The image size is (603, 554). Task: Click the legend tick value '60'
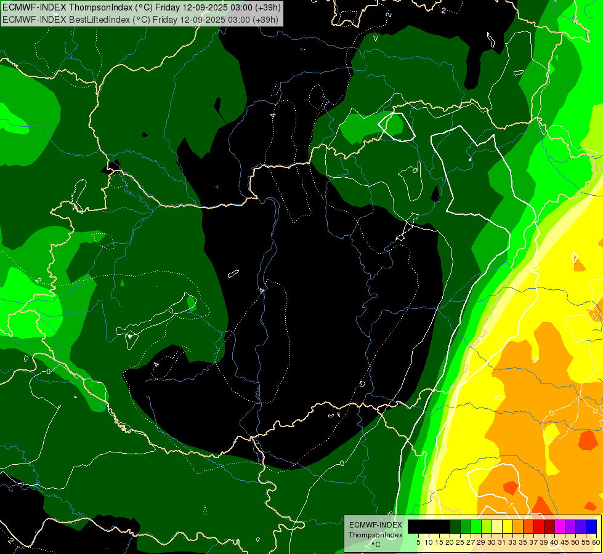pos(596,542)
